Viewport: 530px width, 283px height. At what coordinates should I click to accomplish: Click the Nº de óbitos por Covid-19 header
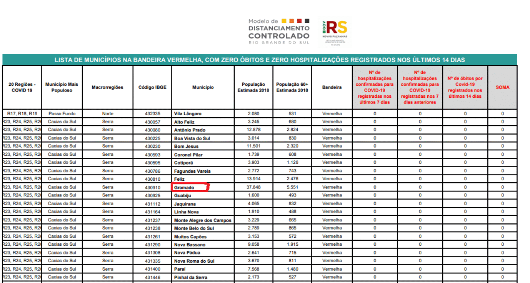465,87
